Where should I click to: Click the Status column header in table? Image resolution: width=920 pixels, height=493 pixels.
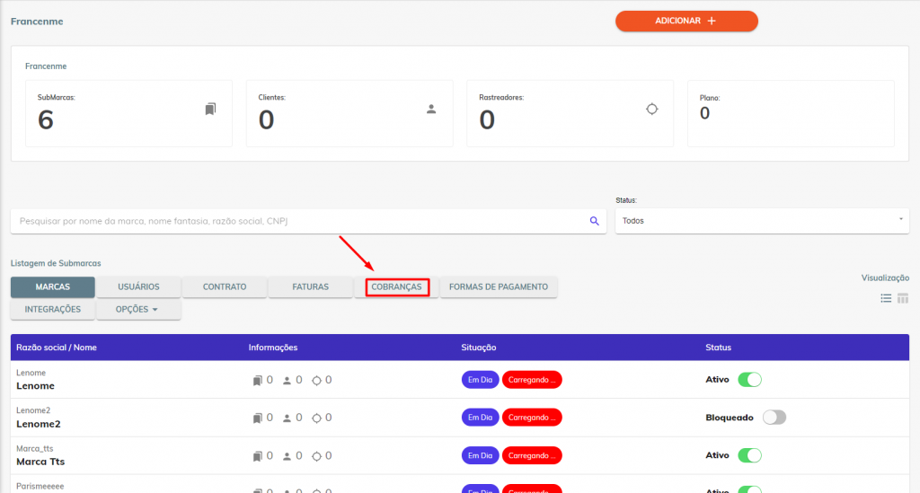coord(718,348)
